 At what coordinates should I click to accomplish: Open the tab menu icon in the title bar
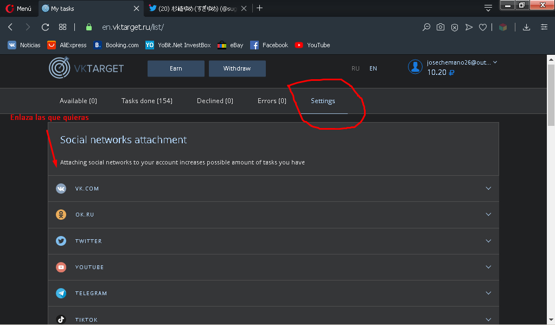tap(488, 8)
